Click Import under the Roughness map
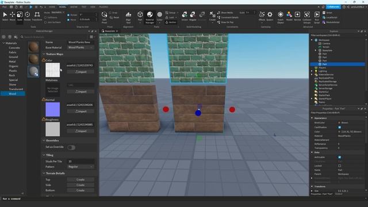 [80, 131]
